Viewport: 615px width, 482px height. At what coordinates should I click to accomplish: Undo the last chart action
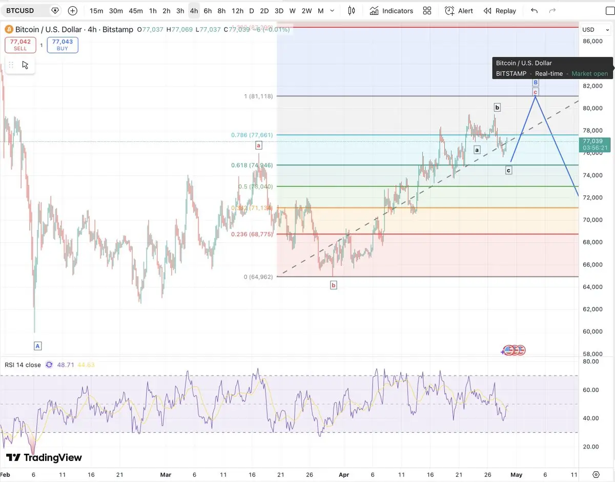pyautogui.click(x=534, y=11)
